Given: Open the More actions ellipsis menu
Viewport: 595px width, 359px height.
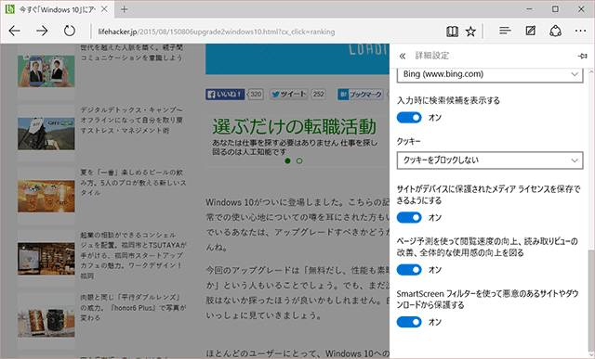Looking at the screenshot, I should pos(580,31).
